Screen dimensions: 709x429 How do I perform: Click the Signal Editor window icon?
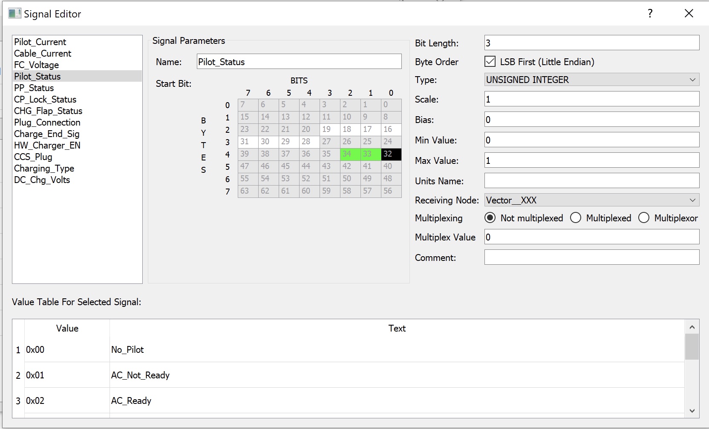14,14
